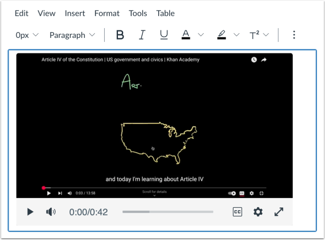325x240 pixels.
Task: Expand the highlight color options arrow
Action: click(x=236, y=35)
